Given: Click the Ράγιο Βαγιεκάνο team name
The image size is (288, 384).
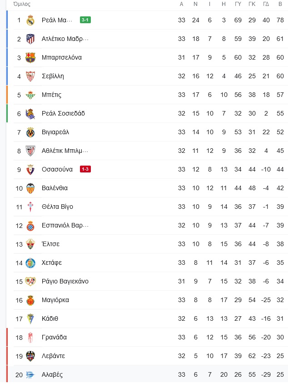Looking at the screenshot, I should tap(65, 281).
